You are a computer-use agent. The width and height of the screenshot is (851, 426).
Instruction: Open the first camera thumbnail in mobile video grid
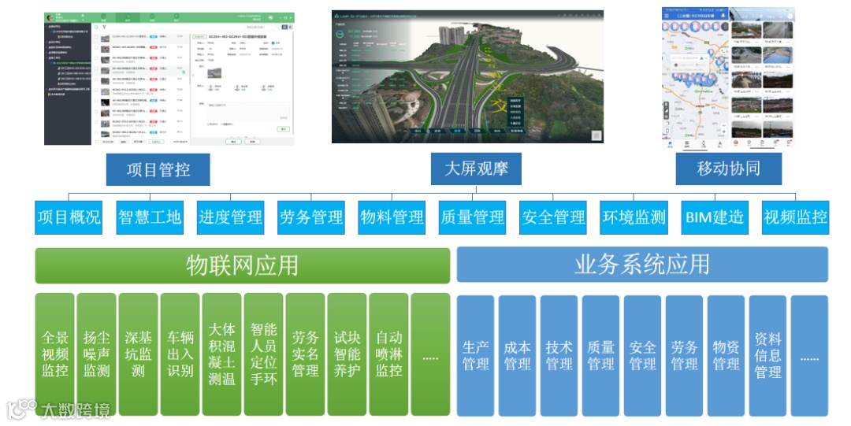(745, 31)
